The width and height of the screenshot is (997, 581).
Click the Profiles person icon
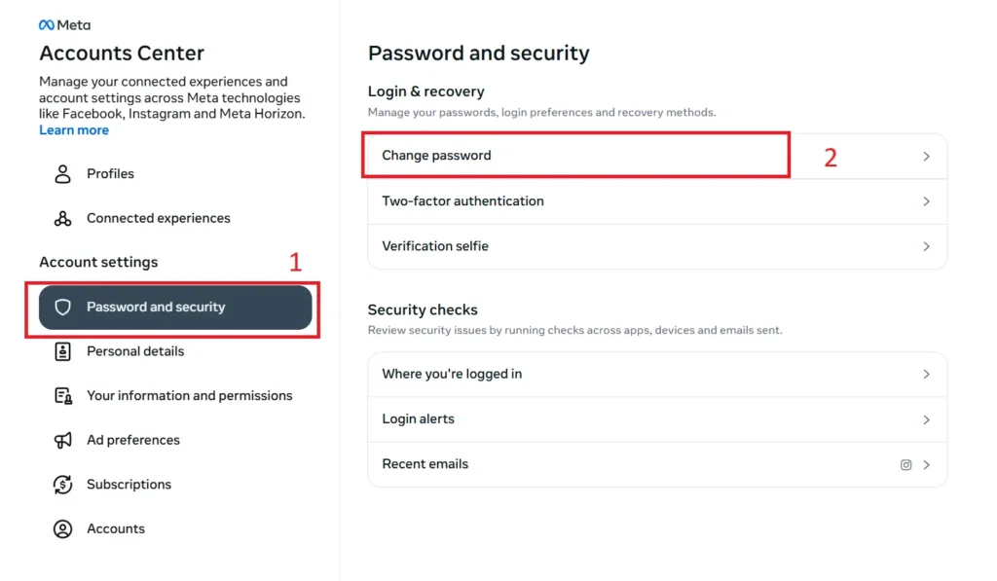[x=63, y=174]
